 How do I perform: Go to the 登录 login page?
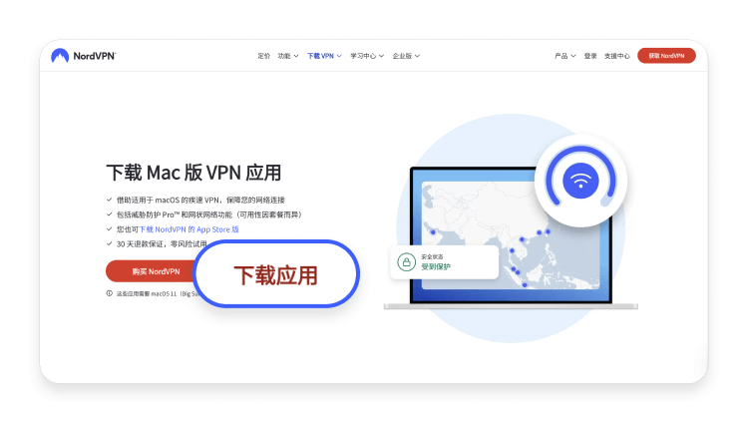[x=590, y=56]
